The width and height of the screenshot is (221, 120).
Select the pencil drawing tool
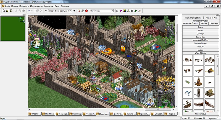140,11
